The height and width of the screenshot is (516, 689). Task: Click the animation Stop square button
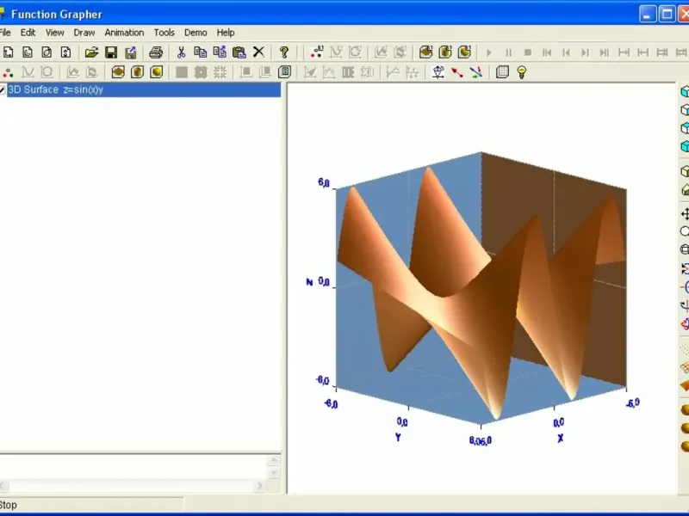click(x=528, y=52)
